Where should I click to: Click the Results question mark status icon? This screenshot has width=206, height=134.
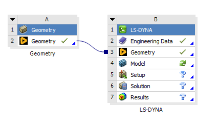point(183,97)
